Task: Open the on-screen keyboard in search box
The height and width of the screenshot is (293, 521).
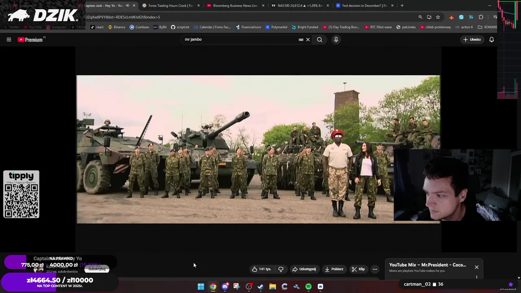Action: pos(301,39)
